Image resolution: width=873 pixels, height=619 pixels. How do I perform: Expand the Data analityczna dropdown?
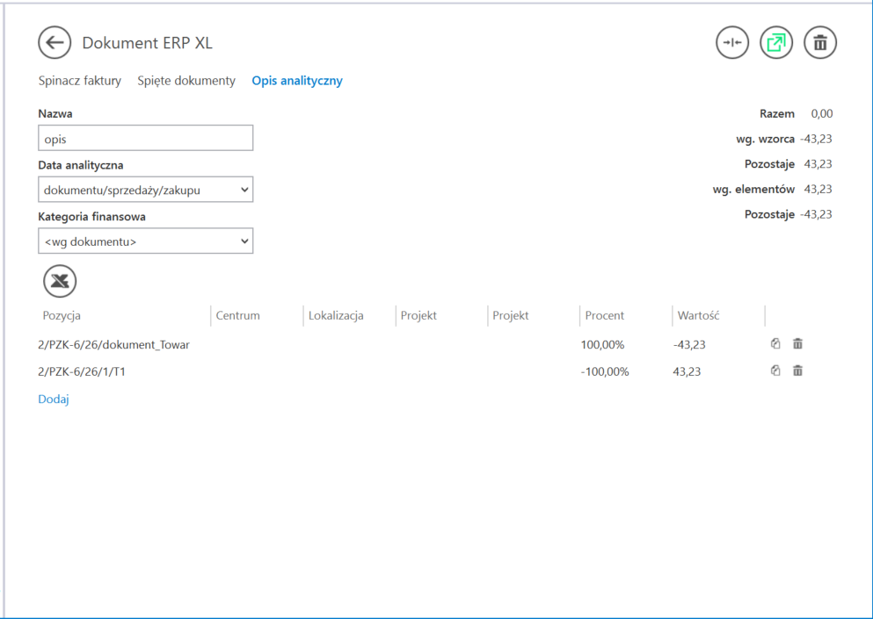pyautogui.click(x=146, y=190)
